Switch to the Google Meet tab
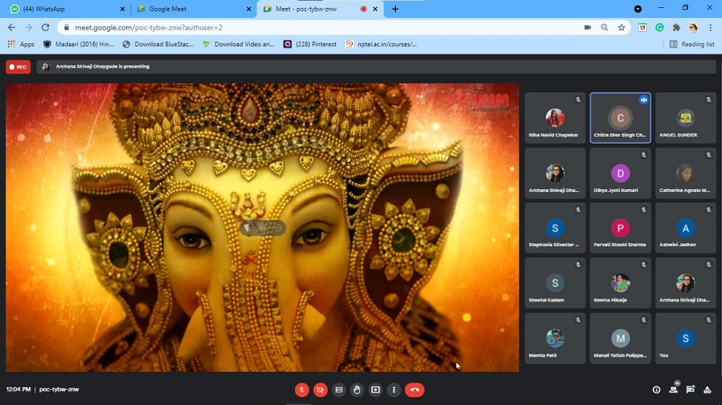Screen dimensions: 722x405 point(193,9)
